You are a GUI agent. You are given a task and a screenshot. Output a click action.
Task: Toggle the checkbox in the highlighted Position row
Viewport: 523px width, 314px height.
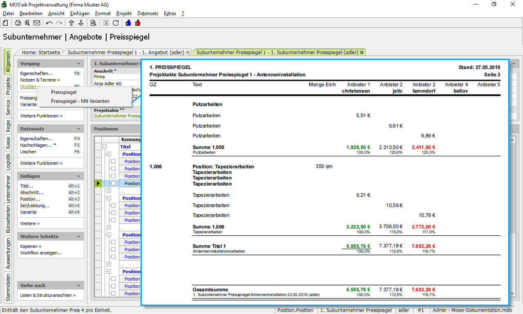[x=114, y=184]
